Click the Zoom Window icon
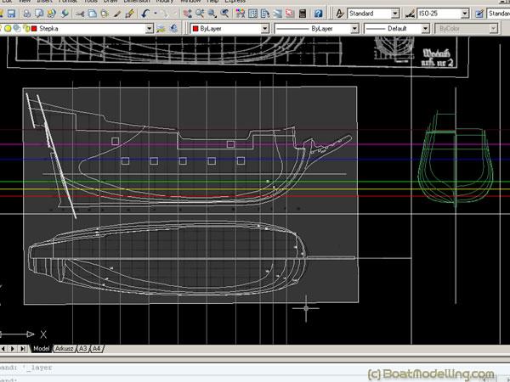 click(212, 14)
